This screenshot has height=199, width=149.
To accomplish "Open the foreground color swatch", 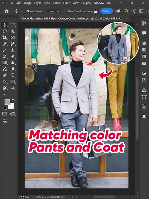I will pyautogui.click(x=7, y=102).
